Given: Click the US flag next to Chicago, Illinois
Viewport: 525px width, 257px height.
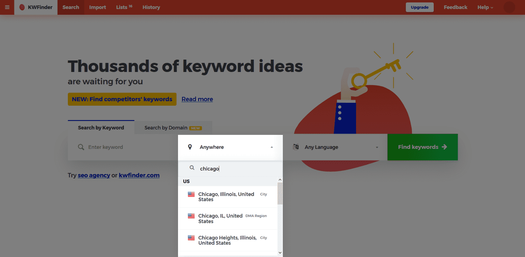Looking at the screenshot, I should coord(191,194).
